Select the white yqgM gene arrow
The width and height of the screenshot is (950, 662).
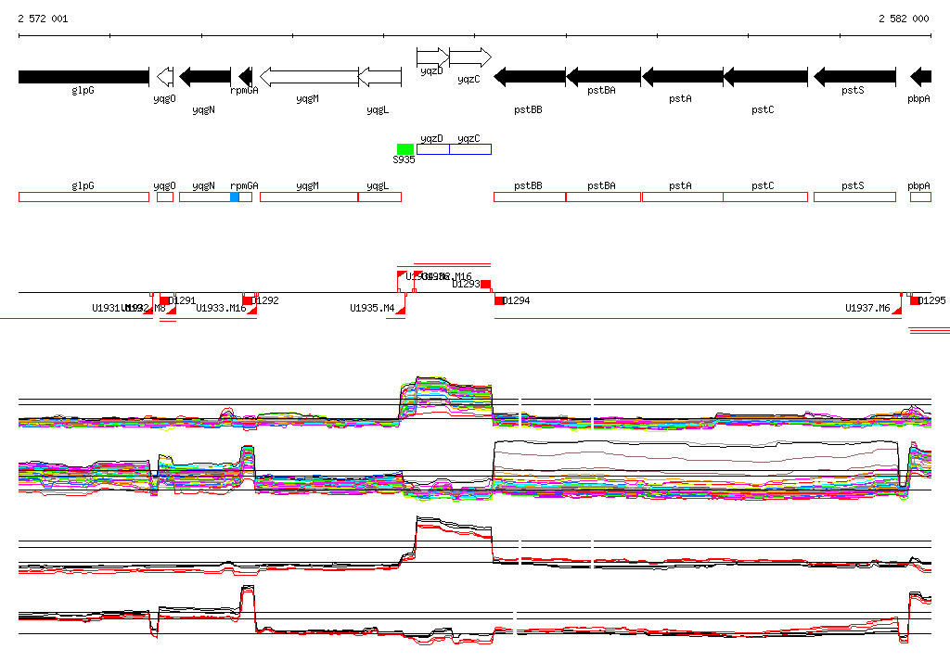(x=309, y=77)
